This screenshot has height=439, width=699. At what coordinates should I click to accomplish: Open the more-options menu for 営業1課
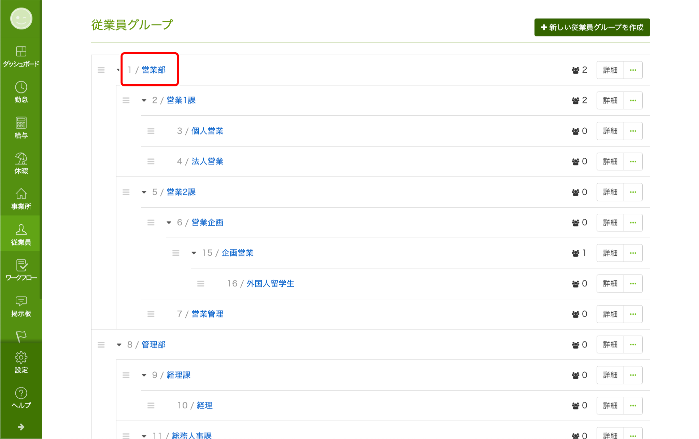coord(633,100)
